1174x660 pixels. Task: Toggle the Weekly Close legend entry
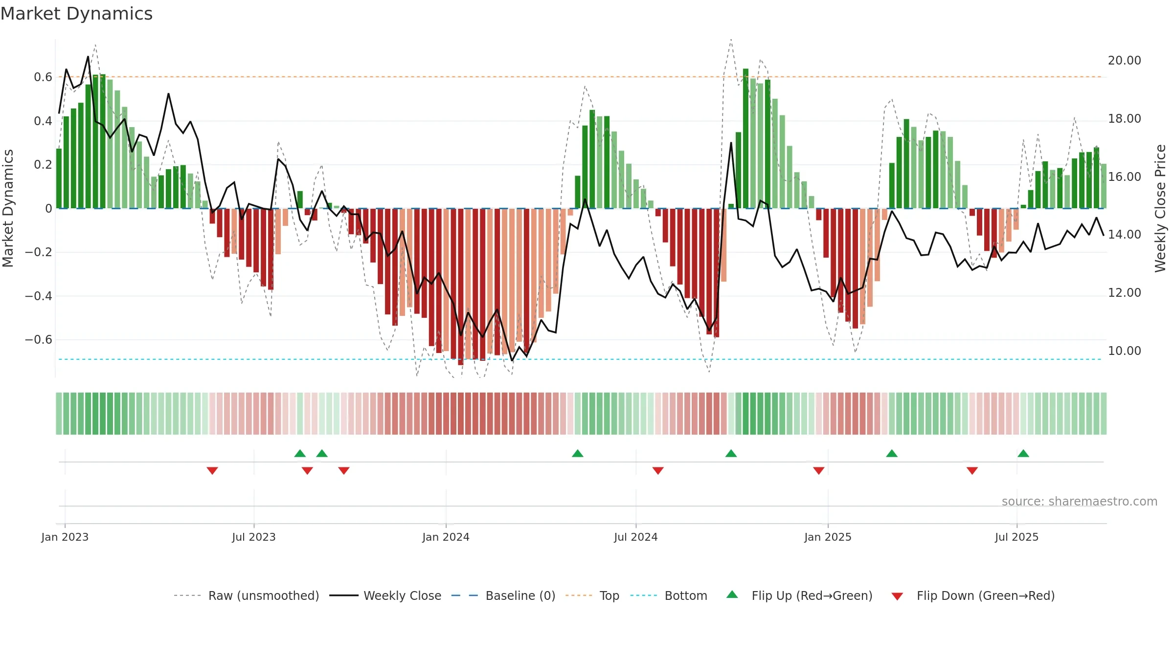click(385, 595)
